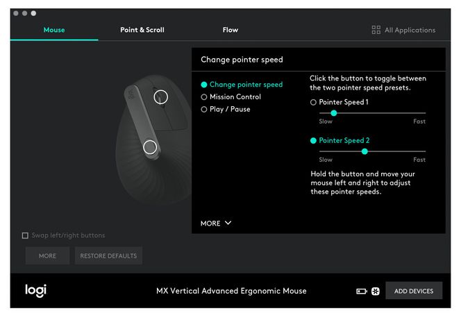This screenshot has height=320, width=461.
Task: Click the MORE button at bottom left
Action: pos(47,255)
